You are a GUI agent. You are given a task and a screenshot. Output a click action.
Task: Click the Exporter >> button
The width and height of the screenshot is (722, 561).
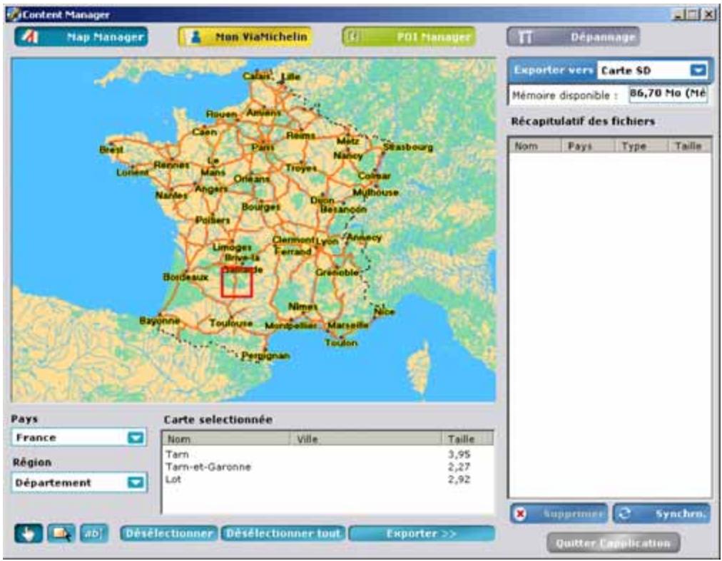click(422, 534)
